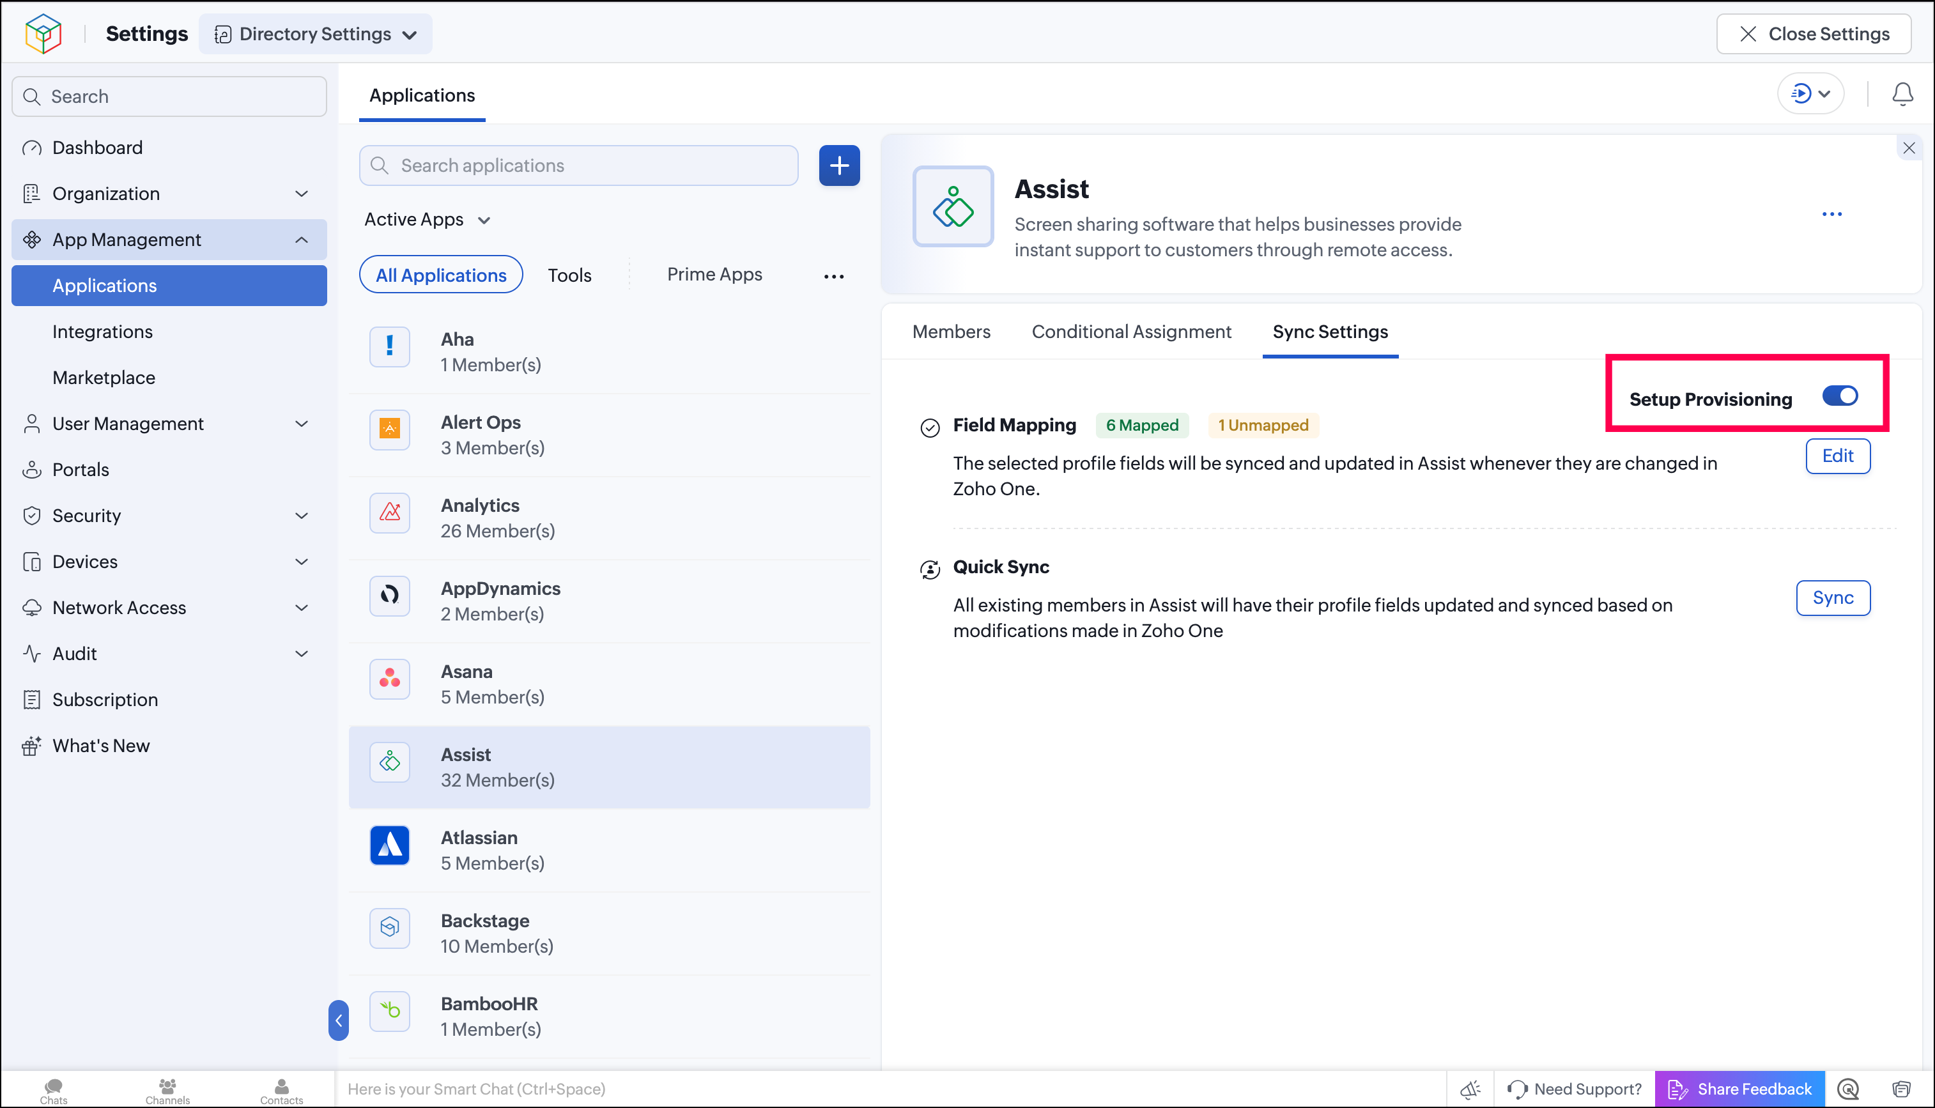Open Portals from the sidebar
The image size is (1935, 1108).
(x=169, y=470)
